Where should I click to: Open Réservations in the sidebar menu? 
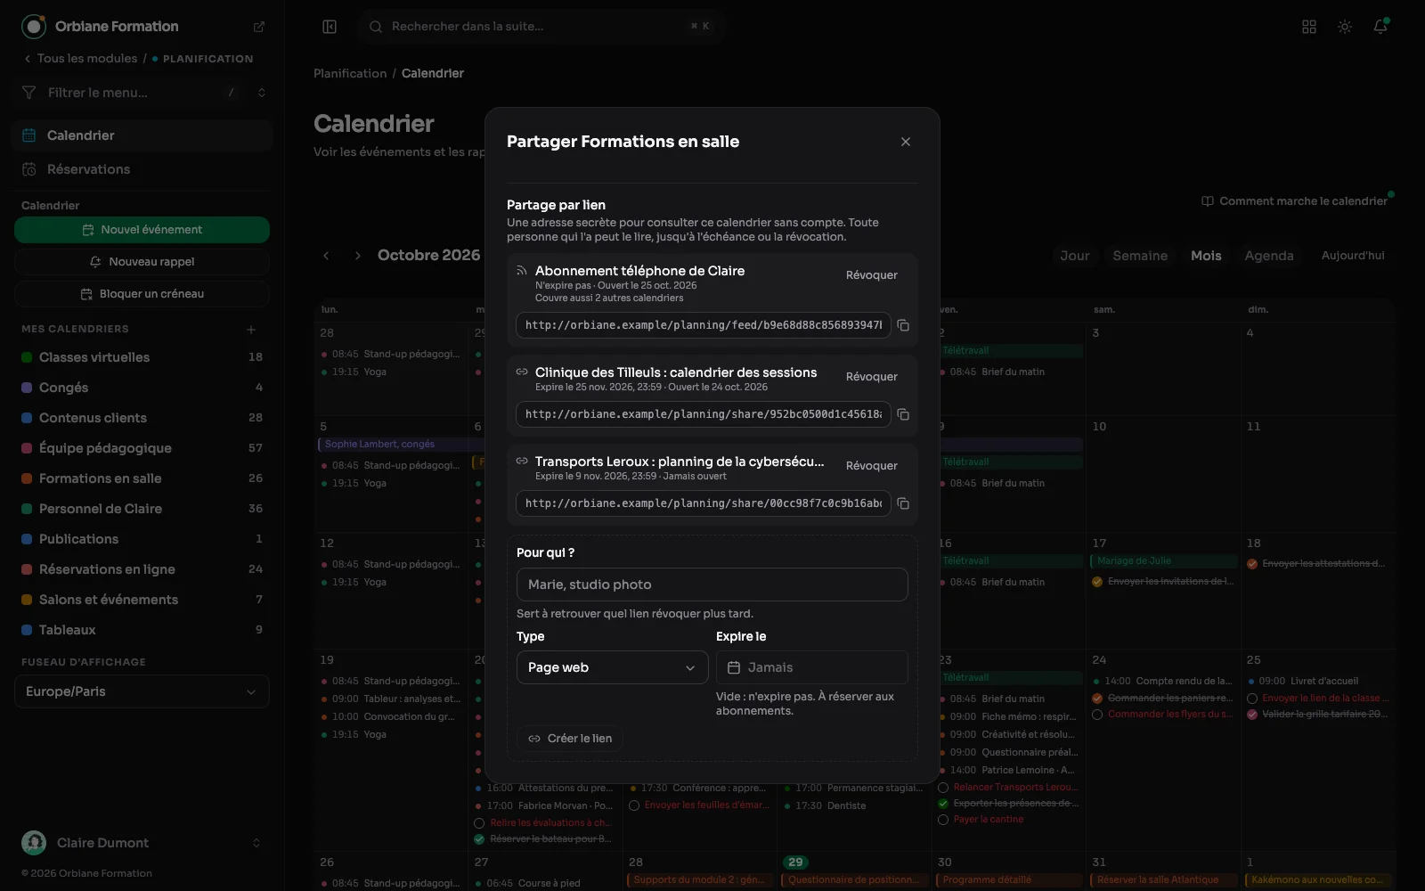[x=142, y=169]
